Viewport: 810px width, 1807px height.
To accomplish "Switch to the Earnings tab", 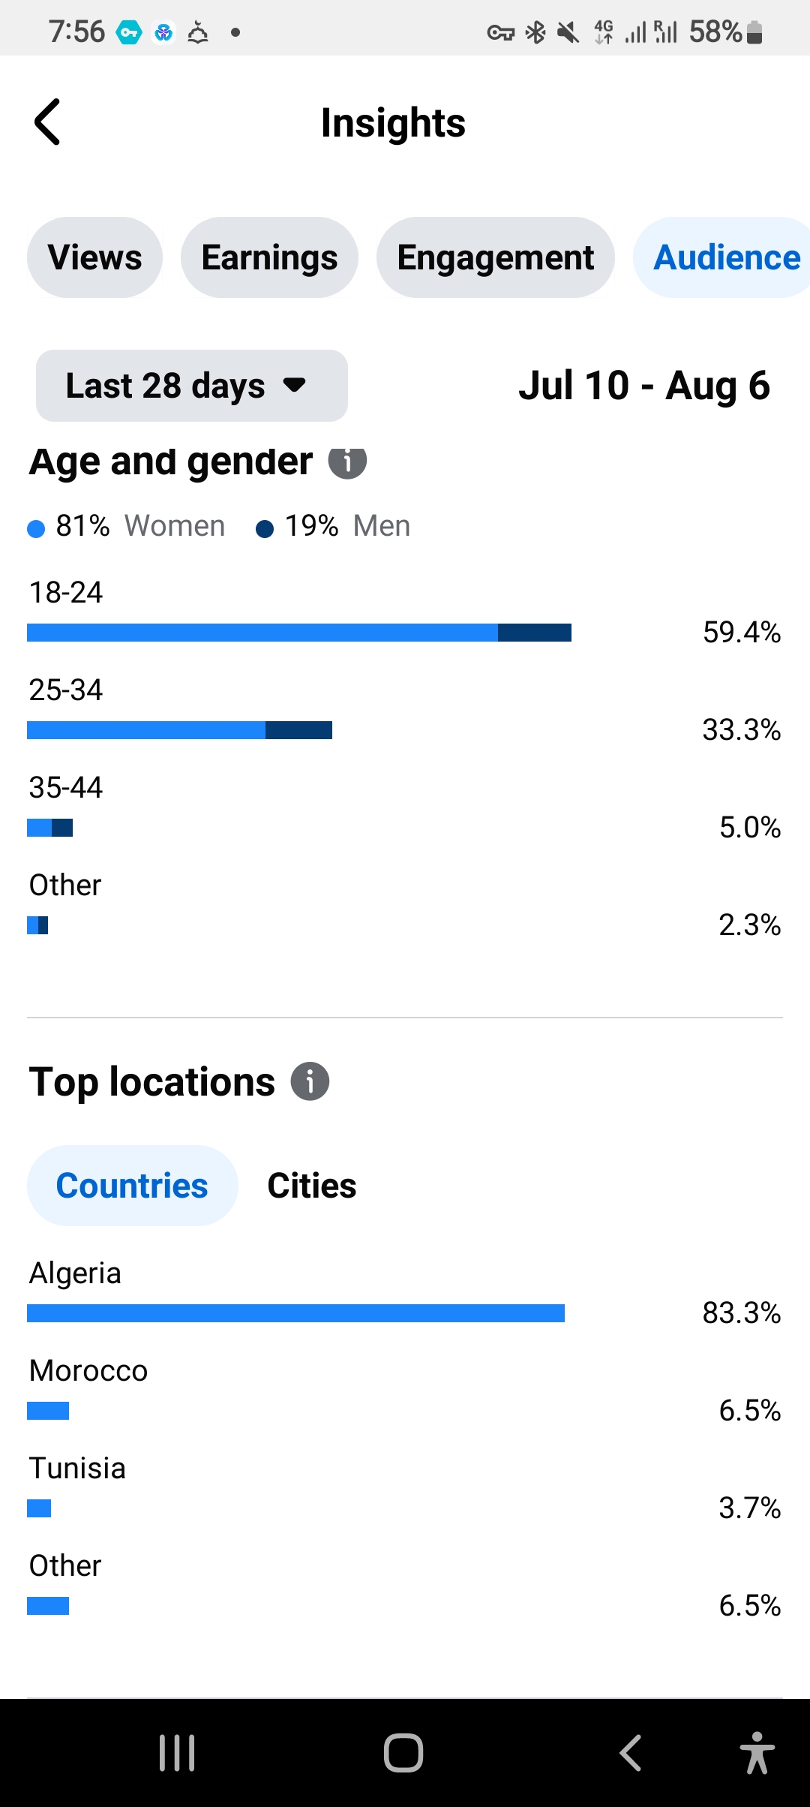I will [269, 257].
